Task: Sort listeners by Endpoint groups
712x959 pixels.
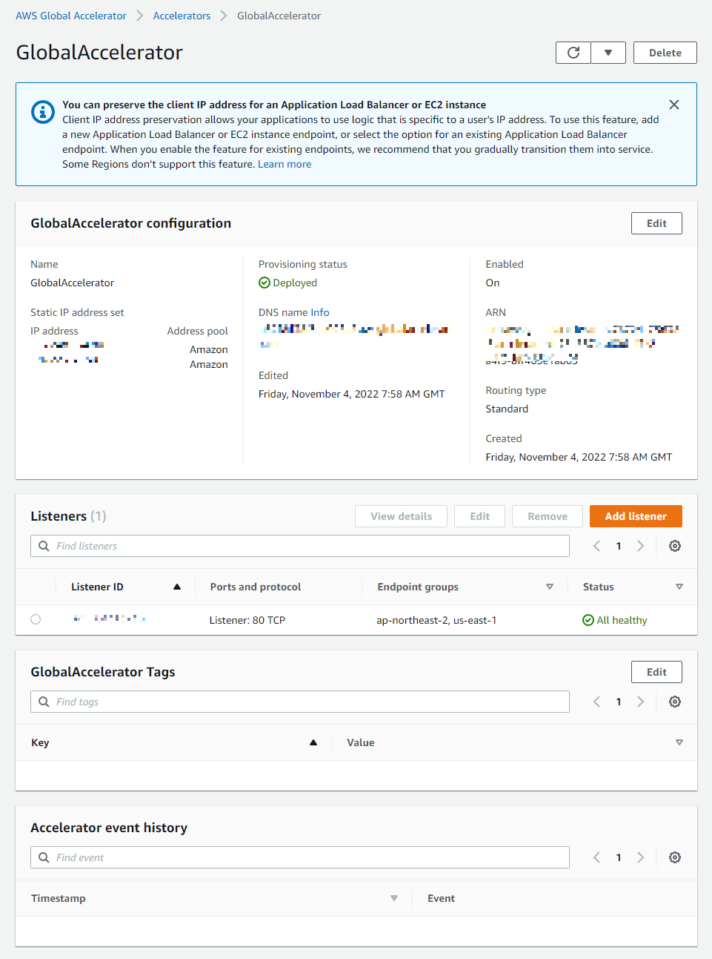Action: tap(550, 587)
